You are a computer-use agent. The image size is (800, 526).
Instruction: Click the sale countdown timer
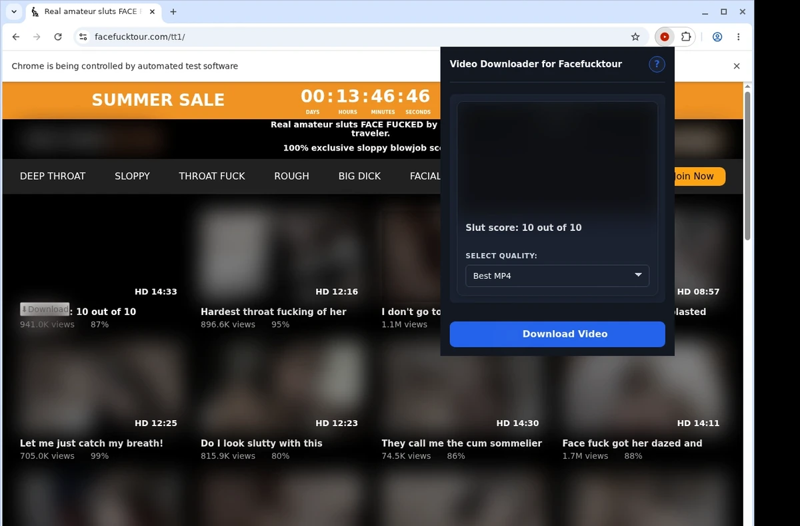pyautogui.click(x=365, y=101)
